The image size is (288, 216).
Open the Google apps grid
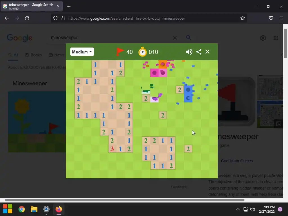(276, 38)
